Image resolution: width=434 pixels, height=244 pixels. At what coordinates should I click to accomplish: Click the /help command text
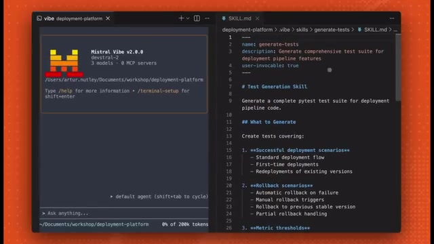pos(65,91)
